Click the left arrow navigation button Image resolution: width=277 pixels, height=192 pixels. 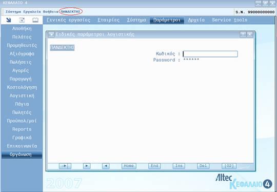point(106,166)
